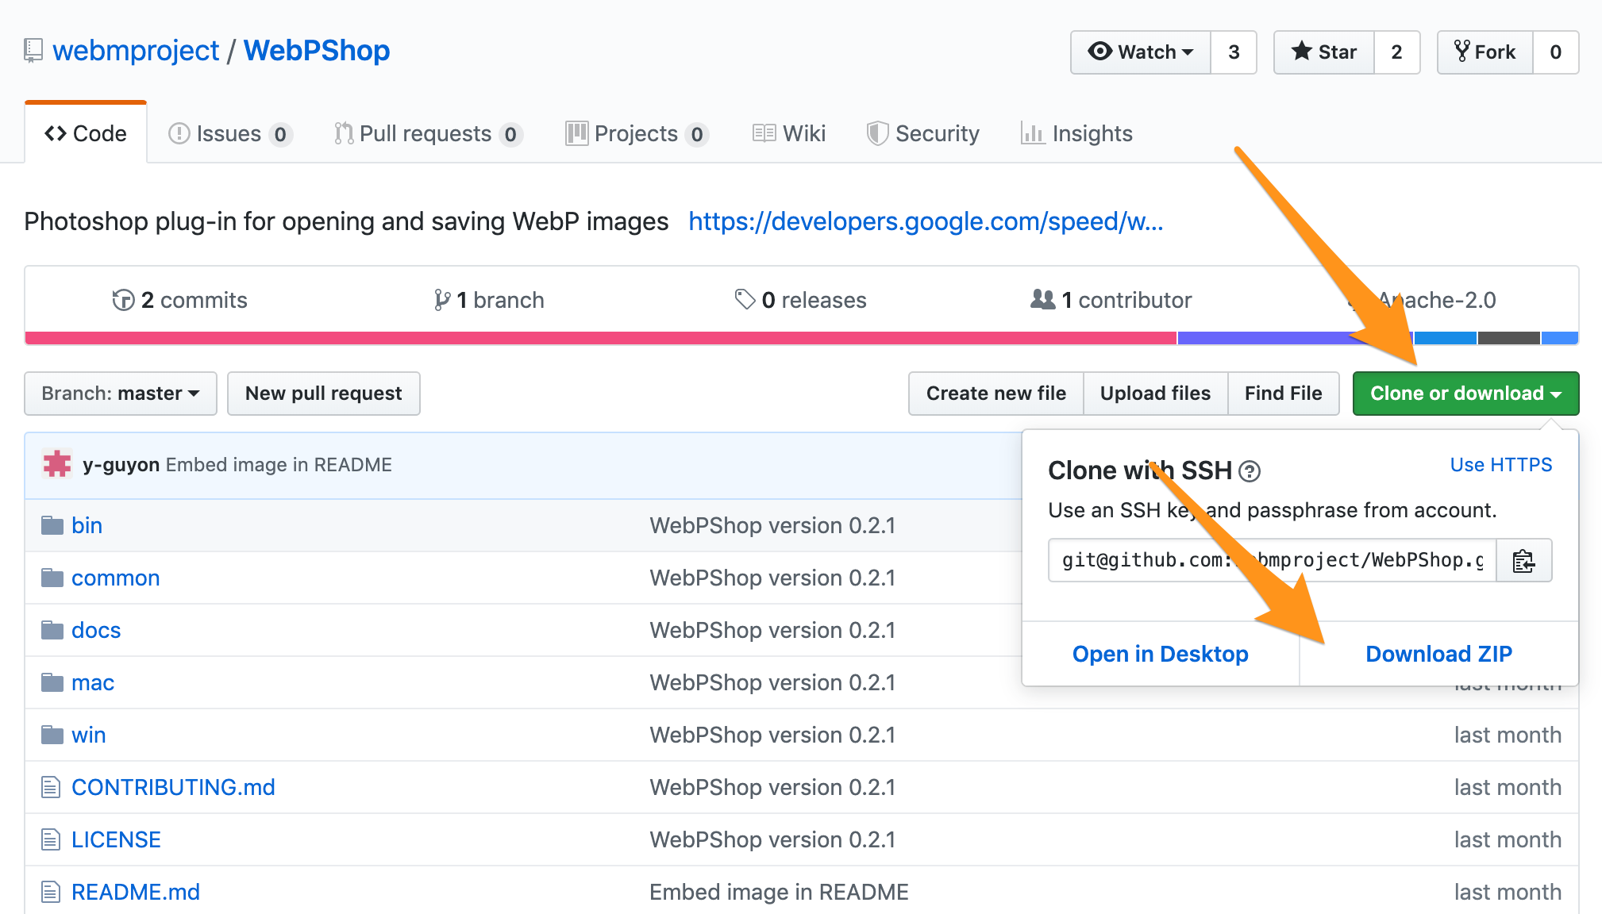Click the Find File button
The height and width of the screenshot is (914, 1602).
[x=1284, y=394]
